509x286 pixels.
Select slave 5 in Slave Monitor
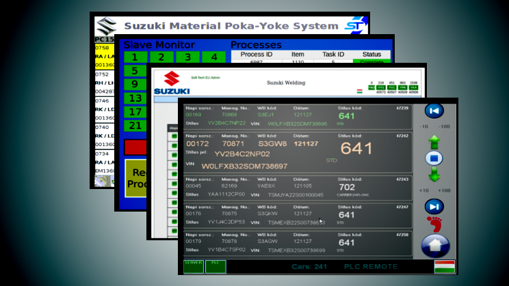pyautogui.click(x=135, y=70)
